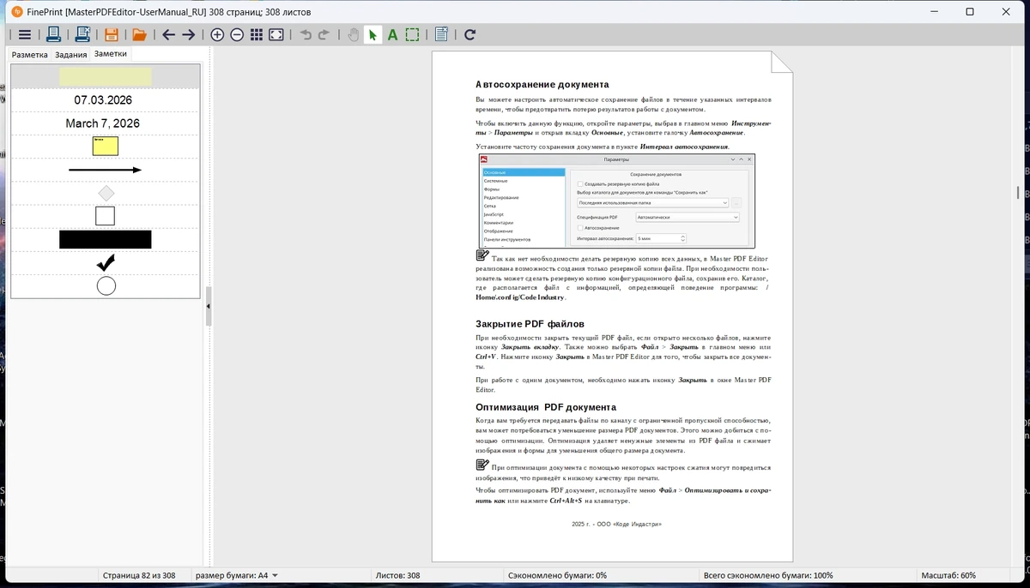The width and height of the screenshot is (1030, 588).
Task: Click the vertical scrollbar thumb
Action: click(1018, 193)
